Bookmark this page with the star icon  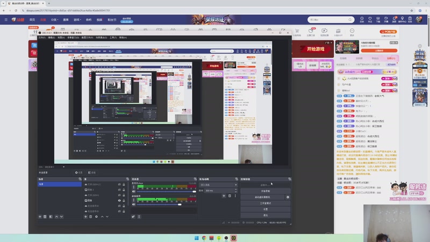(412, 10)
